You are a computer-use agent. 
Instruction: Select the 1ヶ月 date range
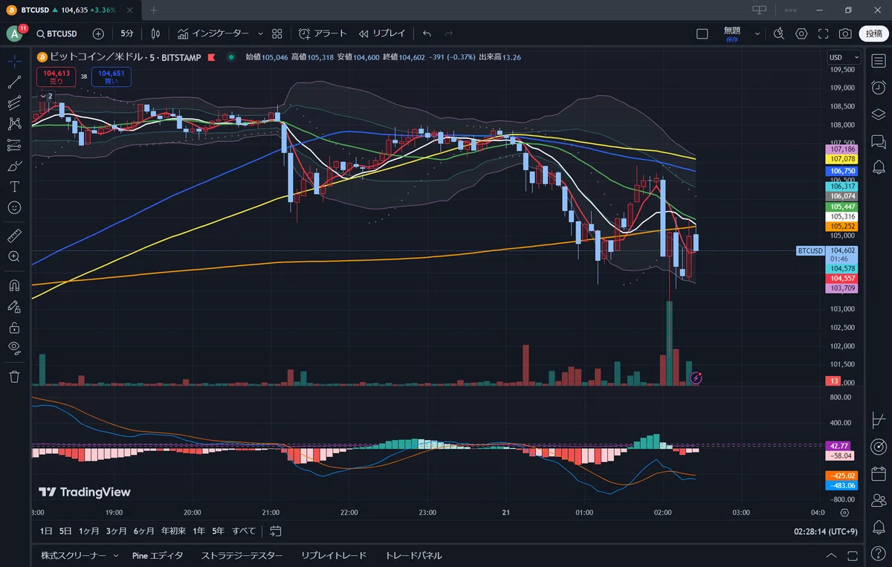tap(88, 531)
